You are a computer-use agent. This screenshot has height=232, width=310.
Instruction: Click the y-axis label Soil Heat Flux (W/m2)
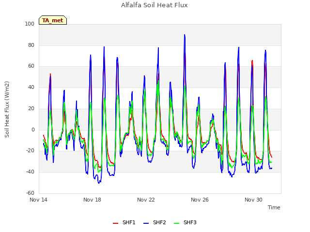7,109
